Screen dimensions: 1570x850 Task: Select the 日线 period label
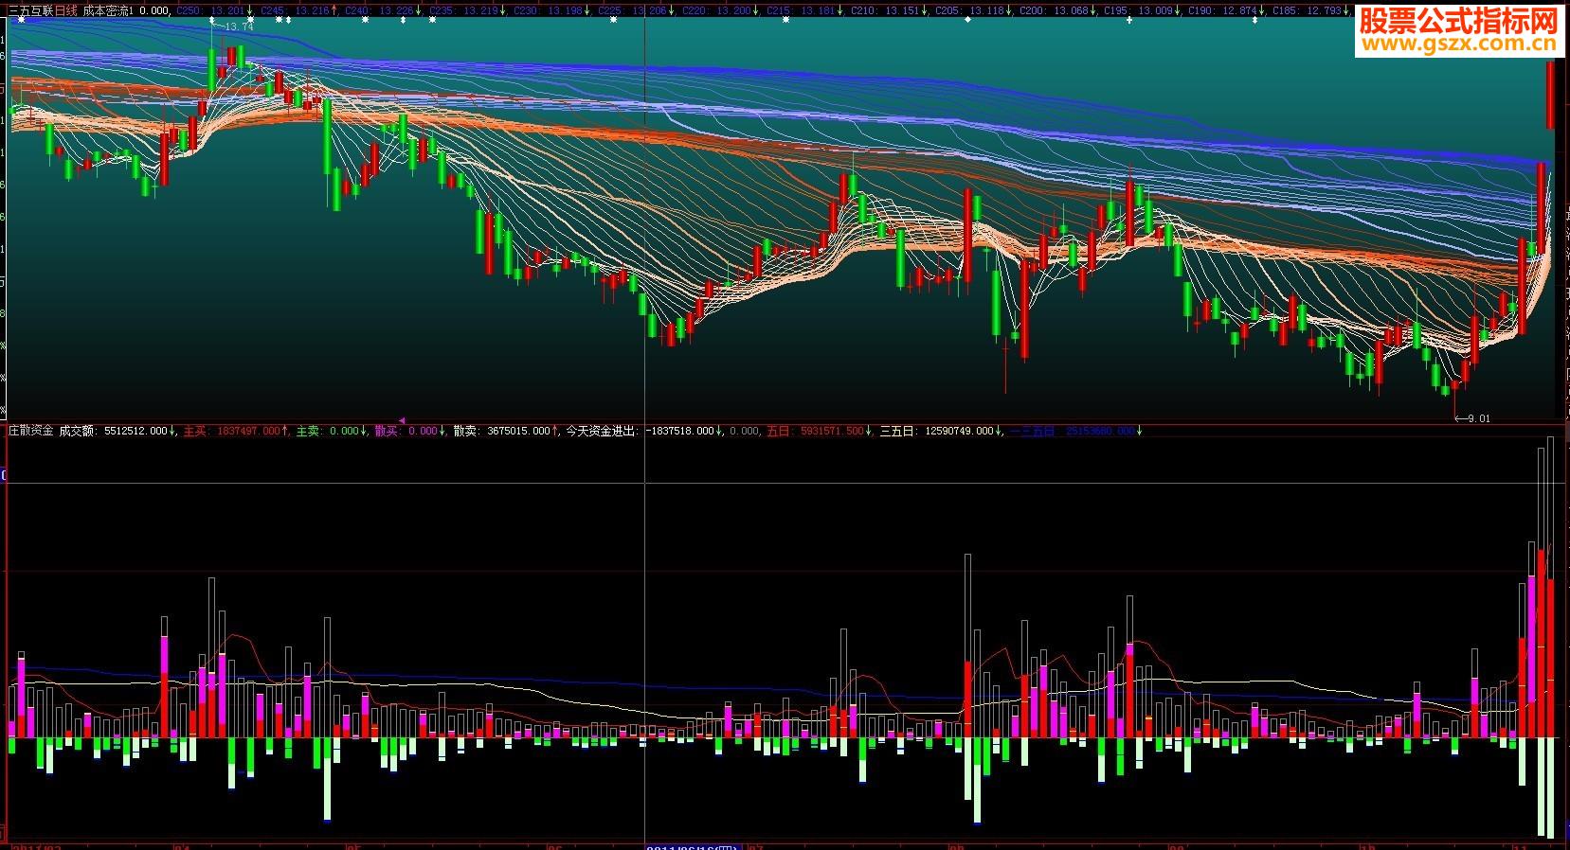click(65, 11)
